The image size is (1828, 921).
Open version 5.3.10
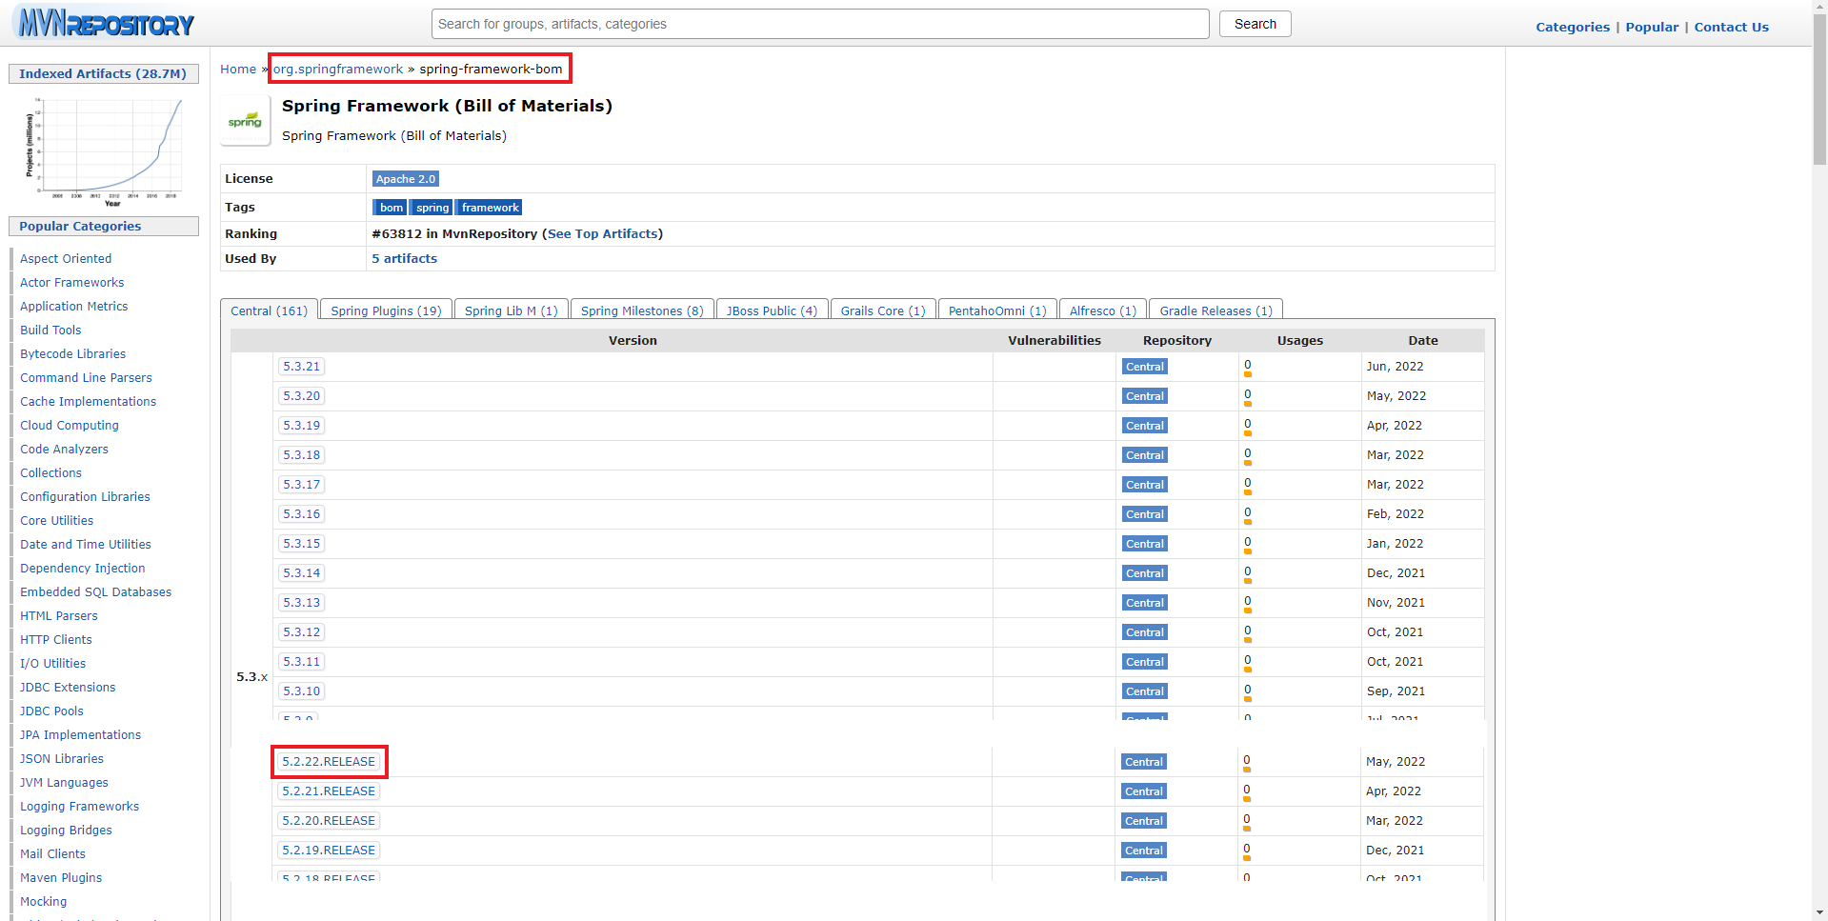pos(301,691)
